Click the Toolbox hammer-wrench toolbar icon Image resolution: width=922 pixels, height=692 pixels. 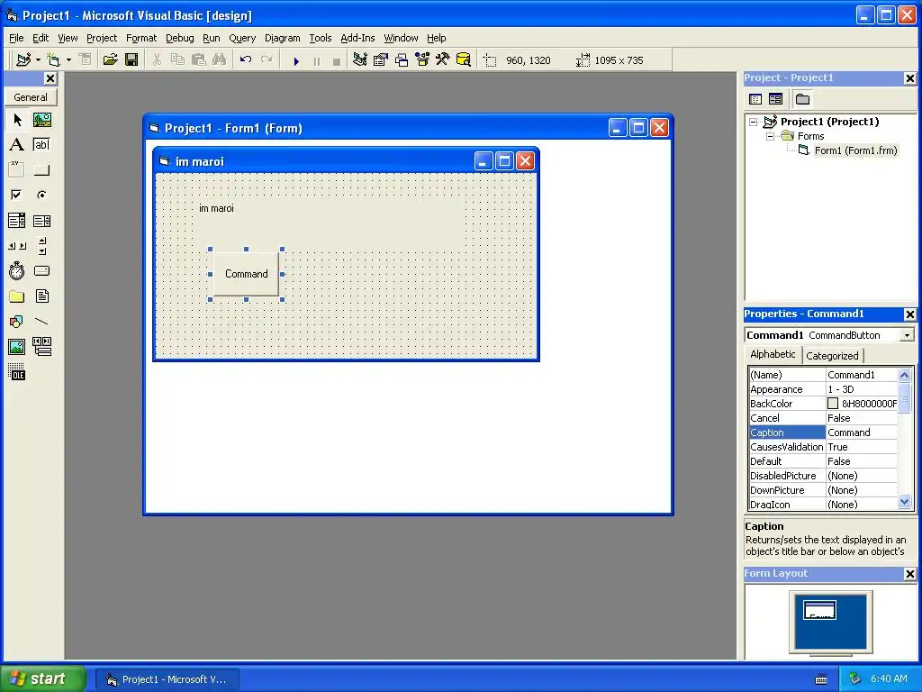point(443,60)
